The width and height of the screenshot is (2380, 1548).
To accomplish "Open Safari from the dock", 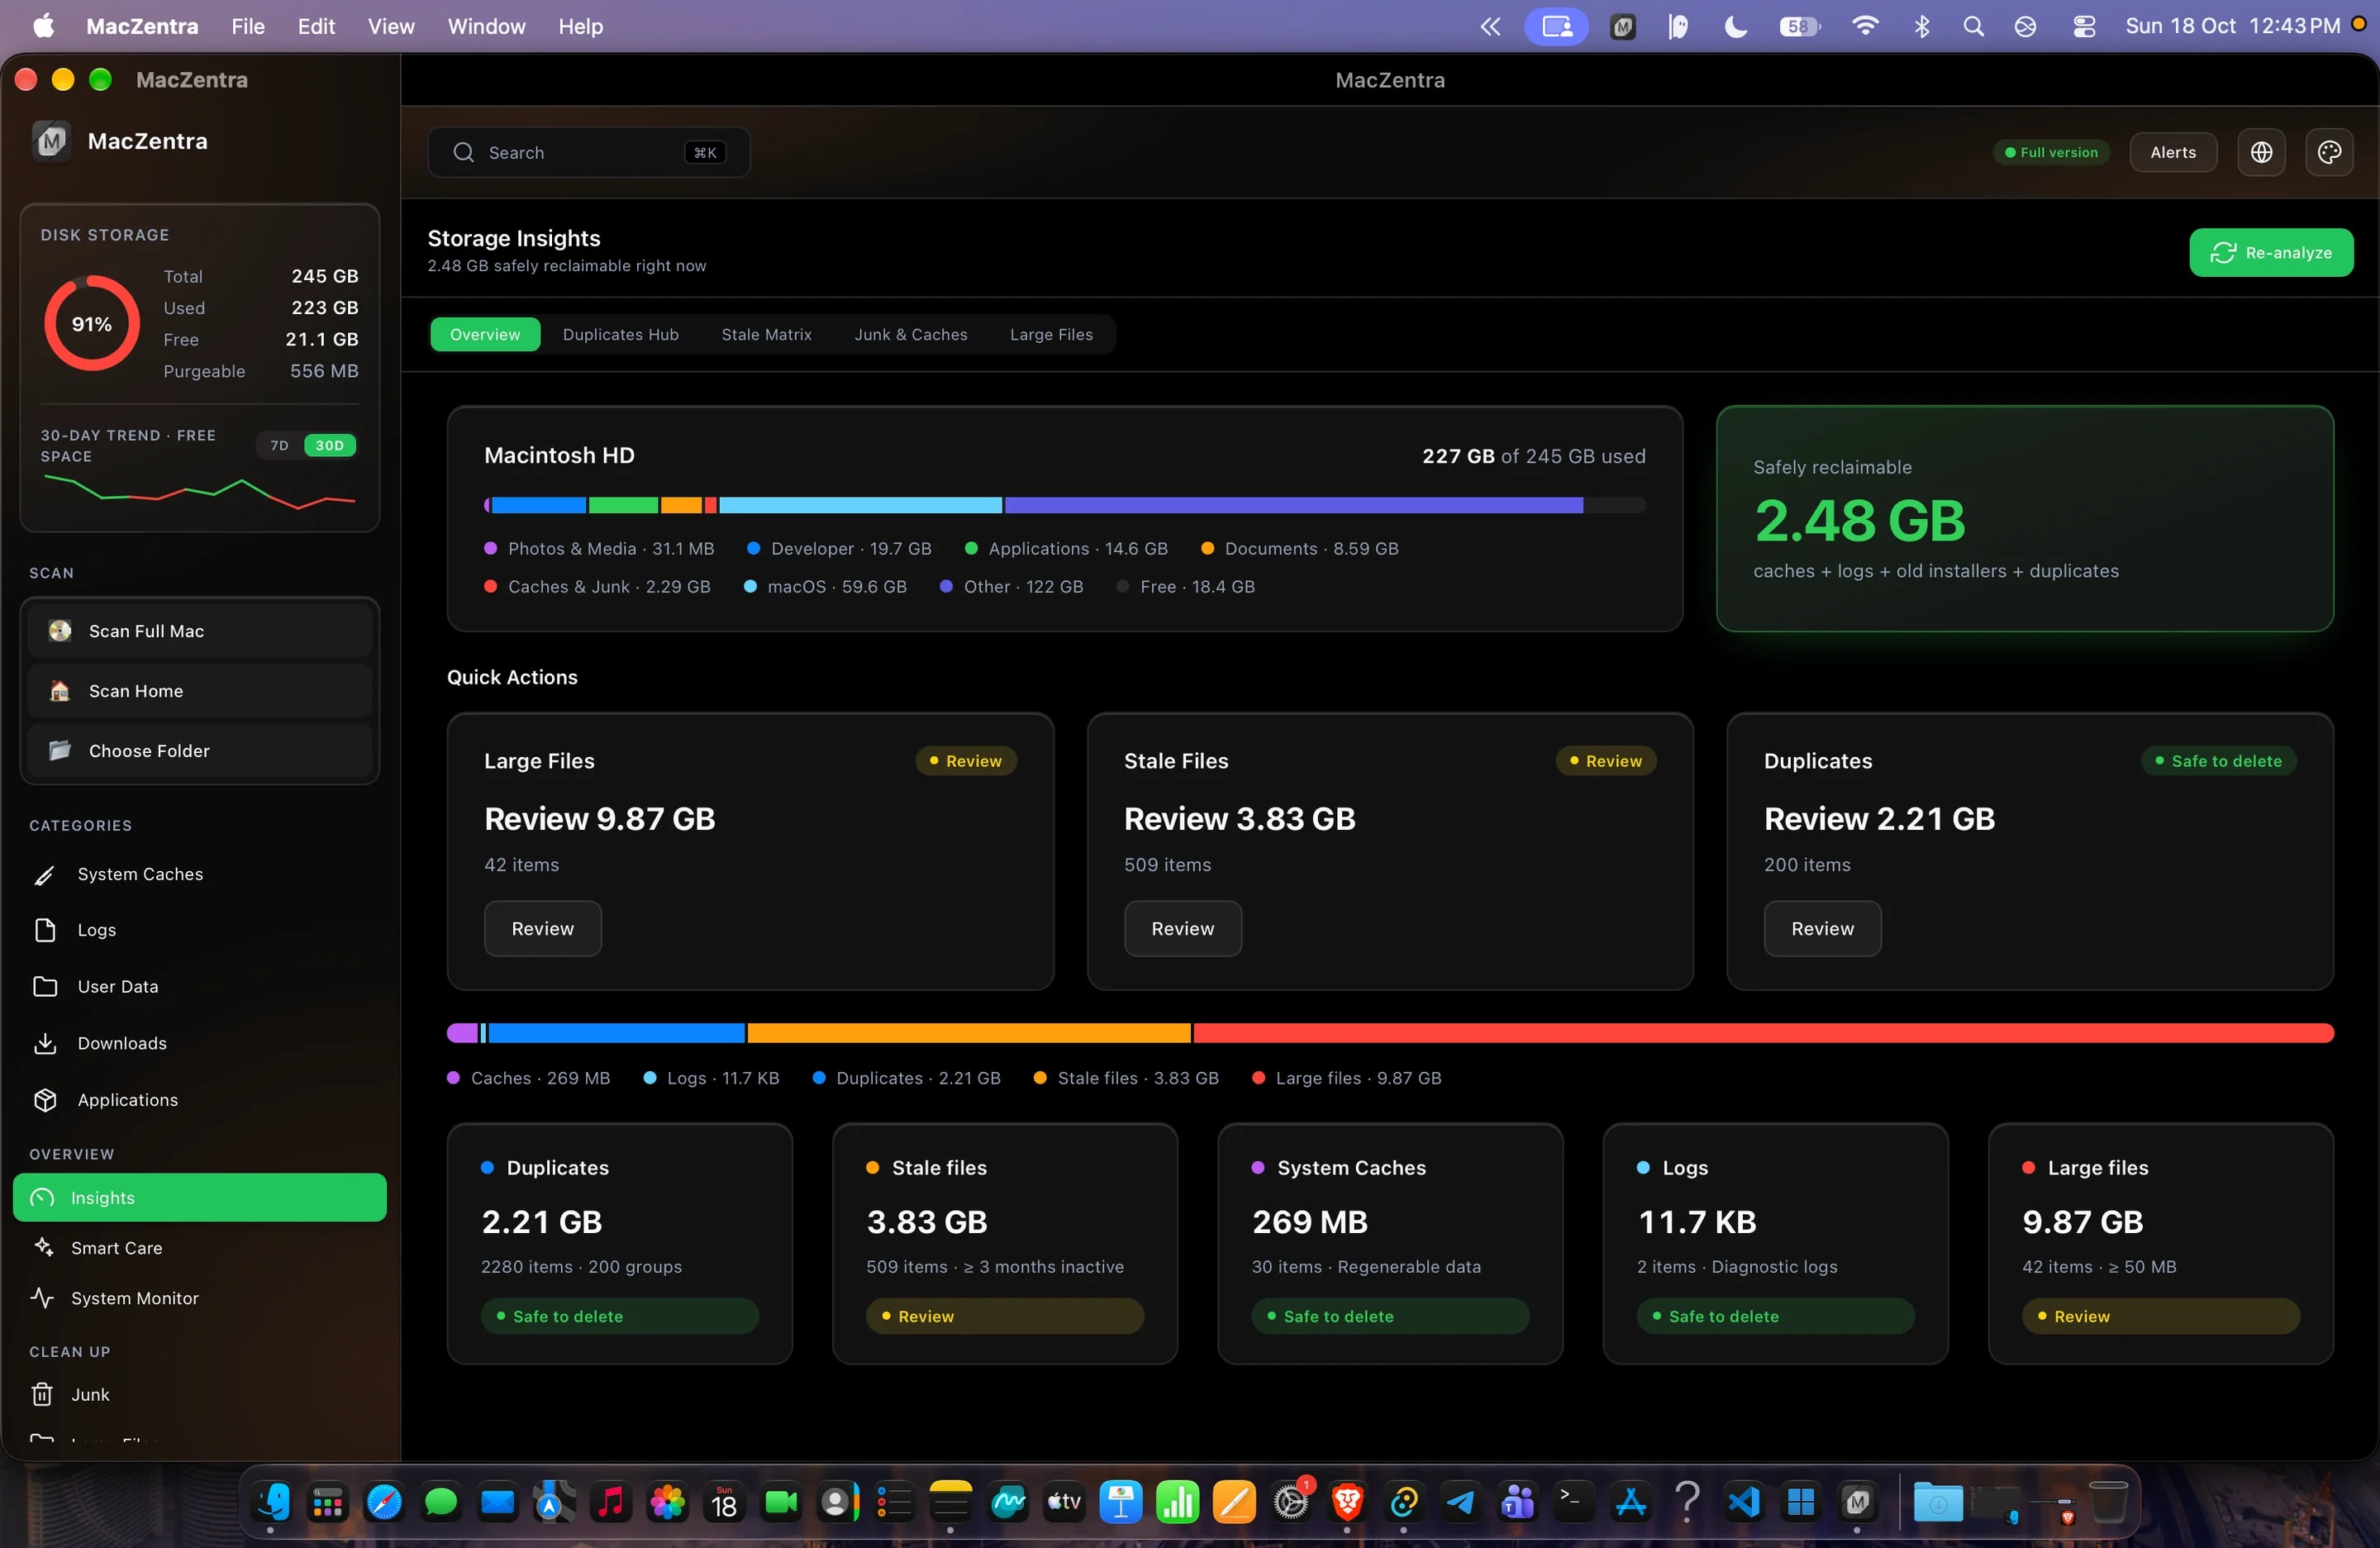I will point(384,1501).
